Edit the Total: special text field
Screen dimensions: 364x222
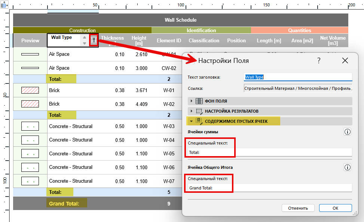pos(270,152)
